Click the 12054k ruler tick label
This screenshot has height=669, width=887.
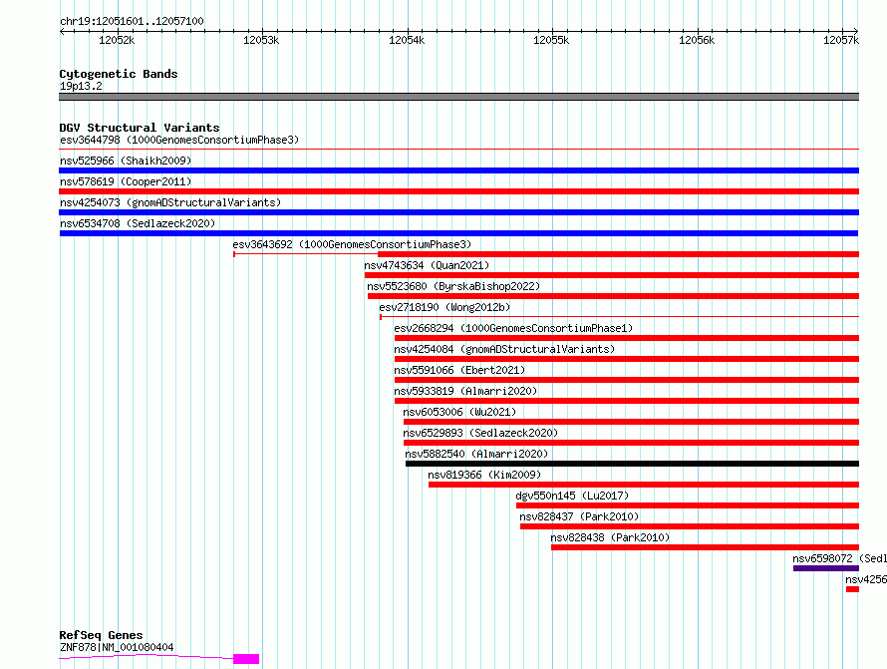[x=407, y=40]
